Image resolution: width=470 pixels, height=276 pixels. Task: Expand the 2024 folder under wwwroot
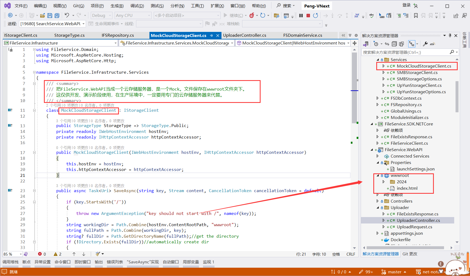pos(383,182)
